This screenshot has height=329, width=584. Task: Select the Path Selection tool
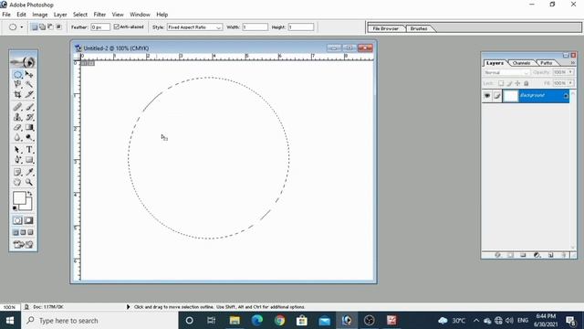coord(17,150)
